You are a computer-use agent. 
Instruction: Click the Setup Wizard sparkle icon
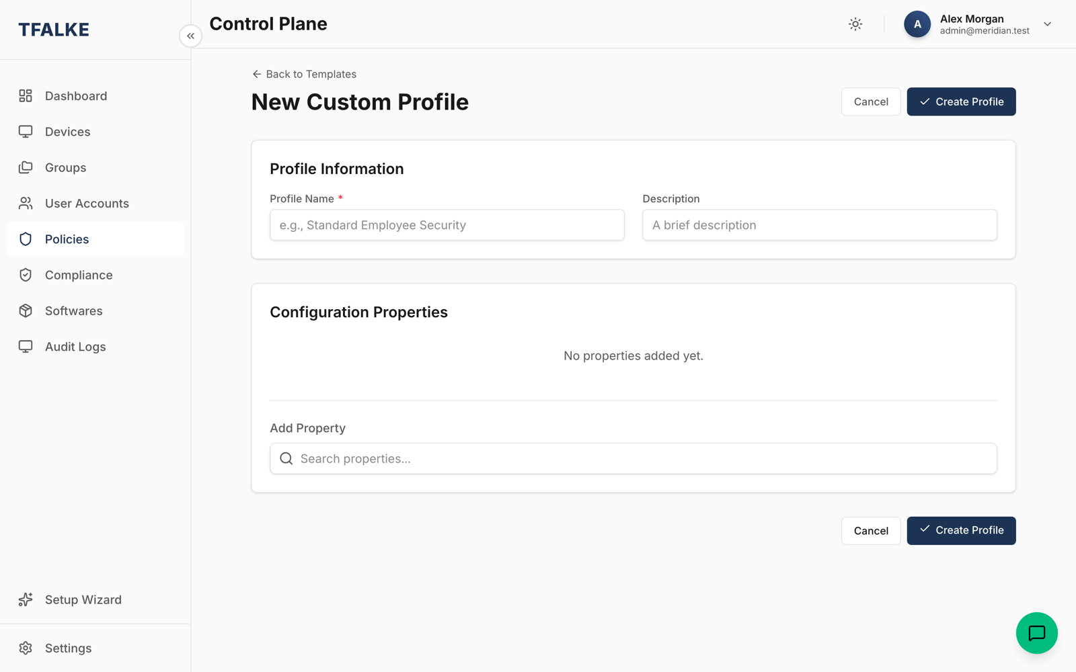[26, 599]
